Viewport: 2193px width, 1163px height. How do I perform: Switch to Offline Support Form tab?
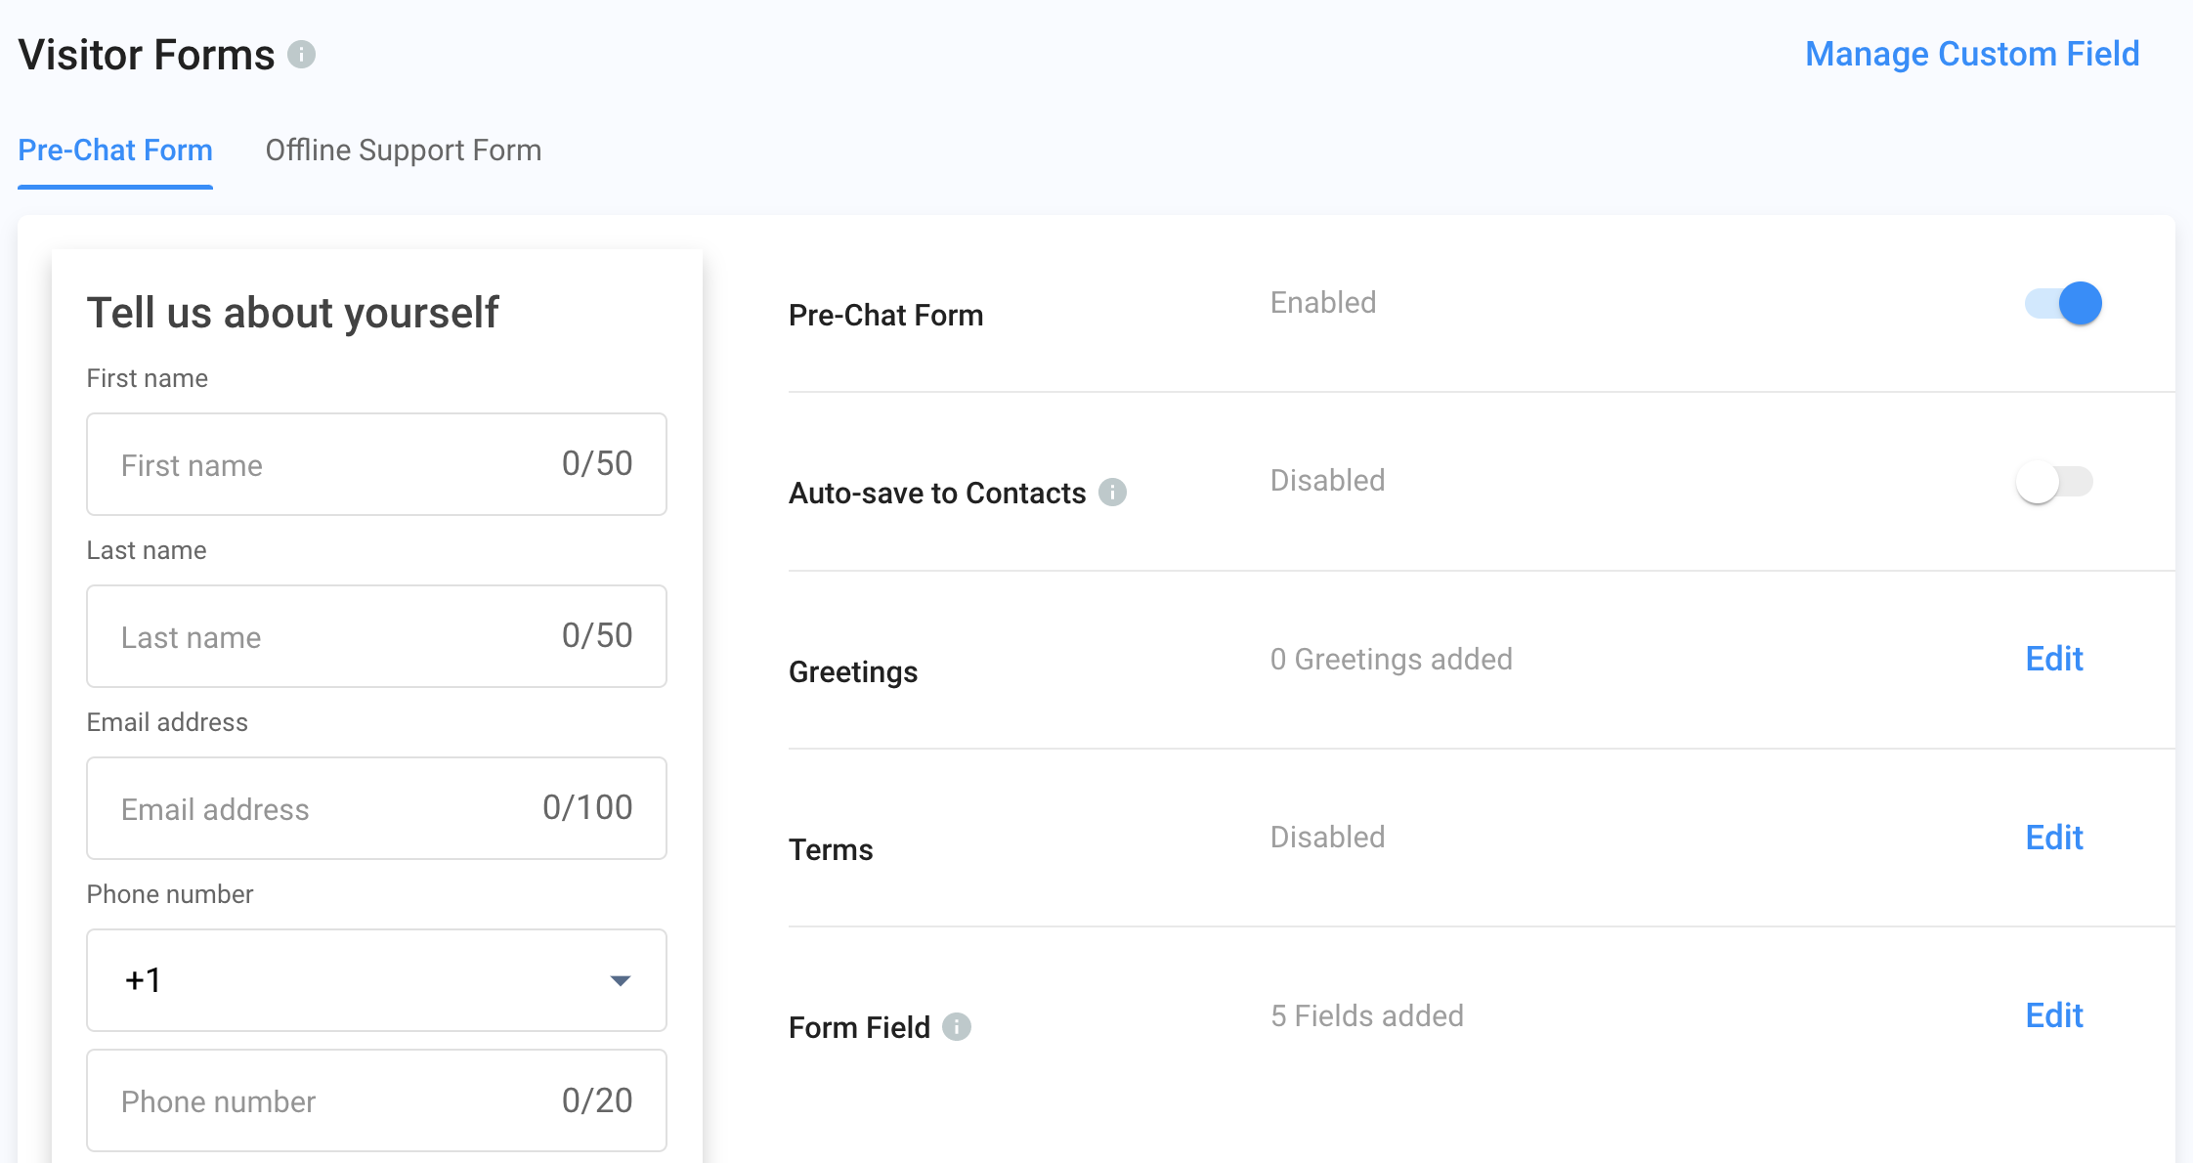click(403, 151)
